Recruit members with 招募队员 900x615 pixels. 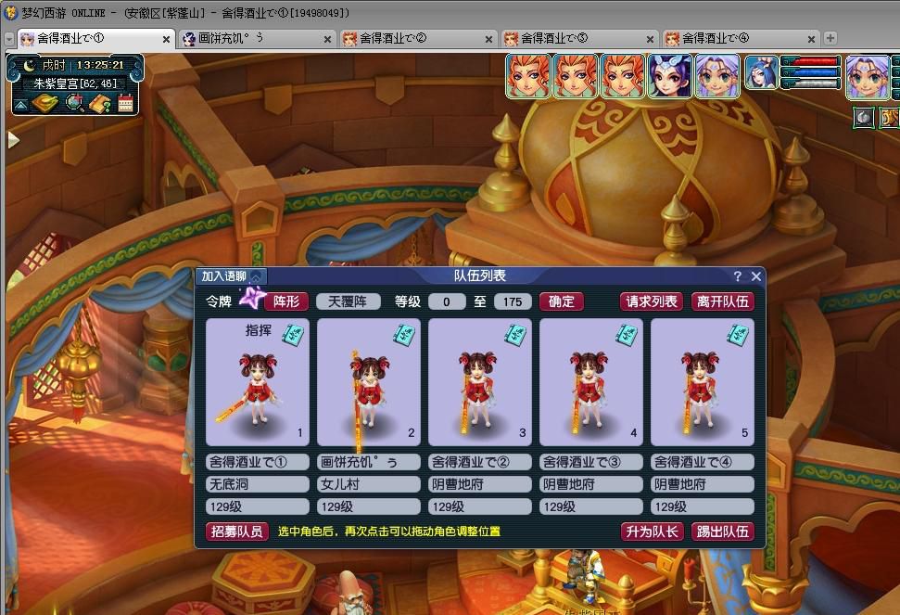[x=236, y=532]
